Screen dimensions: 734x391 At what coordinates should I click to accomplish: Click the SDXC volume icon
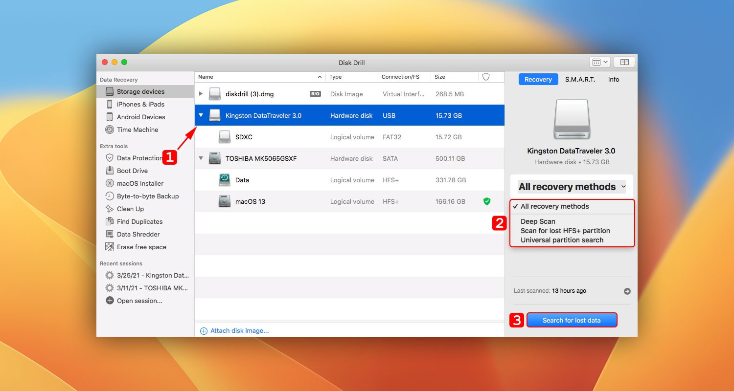[x=225, y=137]
